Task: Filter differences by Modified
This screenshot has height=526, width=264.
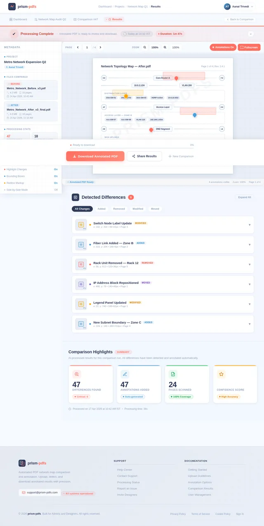Action: click(x=138, y=209)
